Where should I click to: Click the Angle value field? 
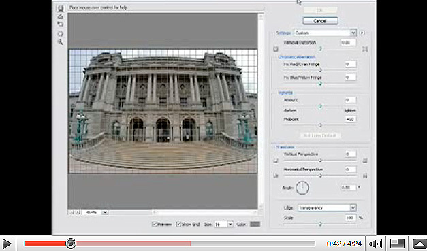[349, 188]
